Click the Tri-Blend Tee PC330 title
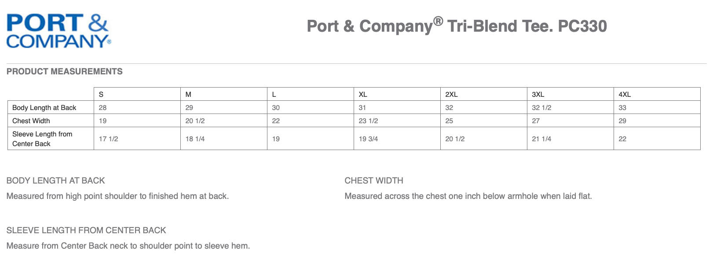The width and height of the screenshot is (713, 279). 457,26
